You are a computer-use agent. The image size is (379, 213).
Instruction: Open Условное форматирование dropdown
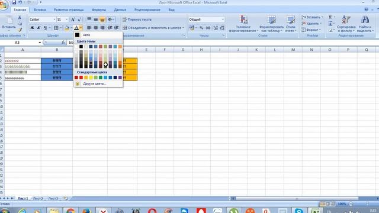(x=243, y=24)
